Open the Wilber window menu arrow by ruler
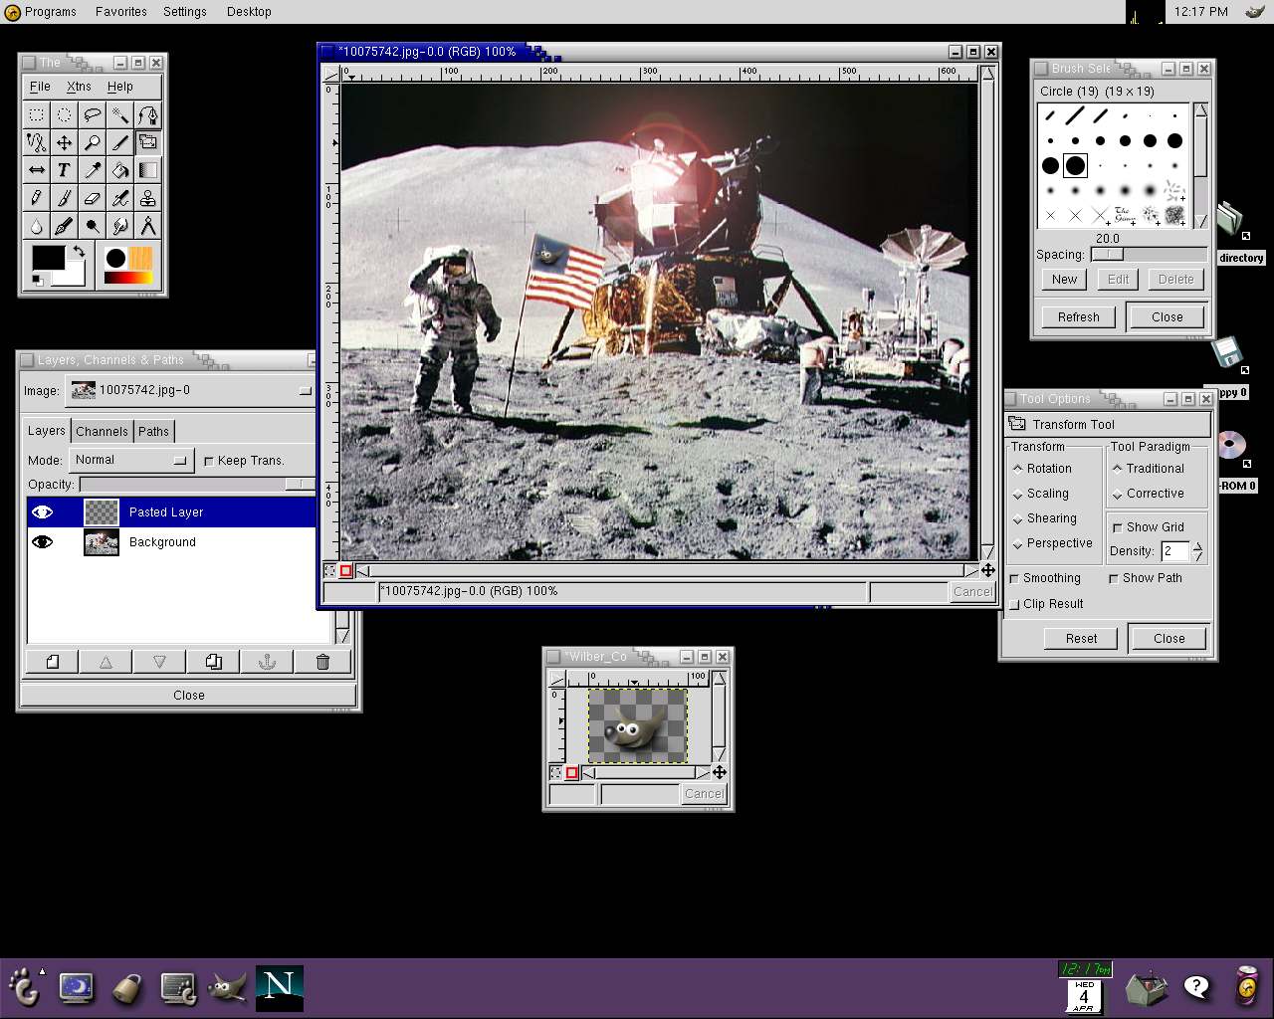The height and width of the screenshot is (1019, 1274). (x=557, y=679)
